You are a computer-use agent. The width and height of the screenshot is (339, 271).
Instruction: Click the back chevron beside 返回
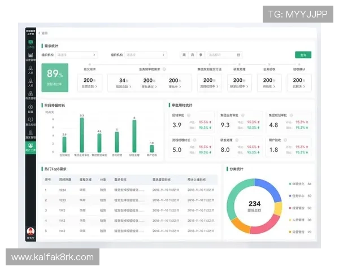point(40,33)
